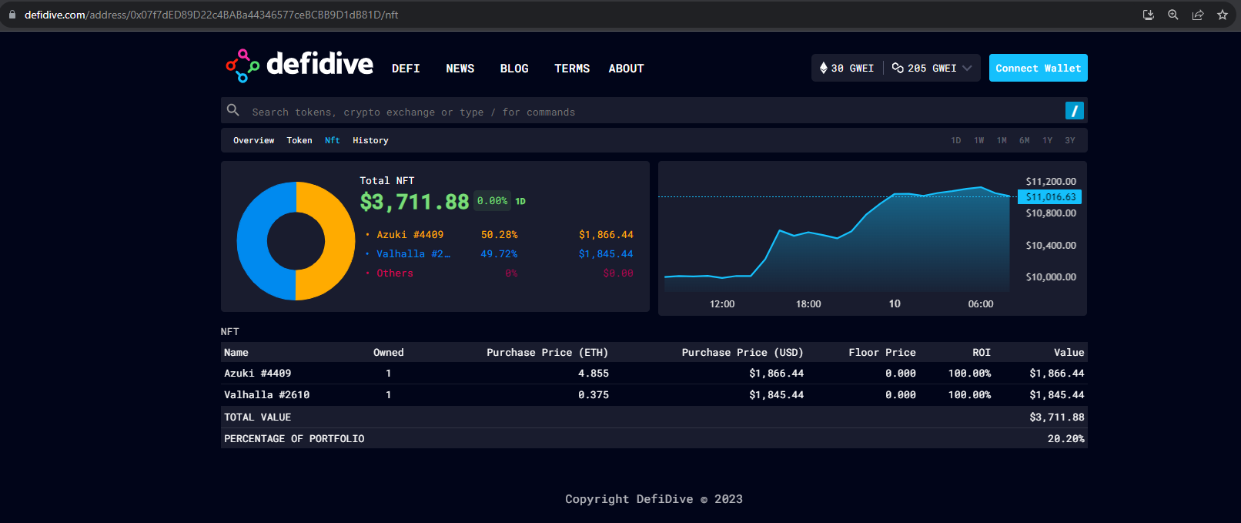Click the share page icon in browser bar

[x=1198, y=15]
